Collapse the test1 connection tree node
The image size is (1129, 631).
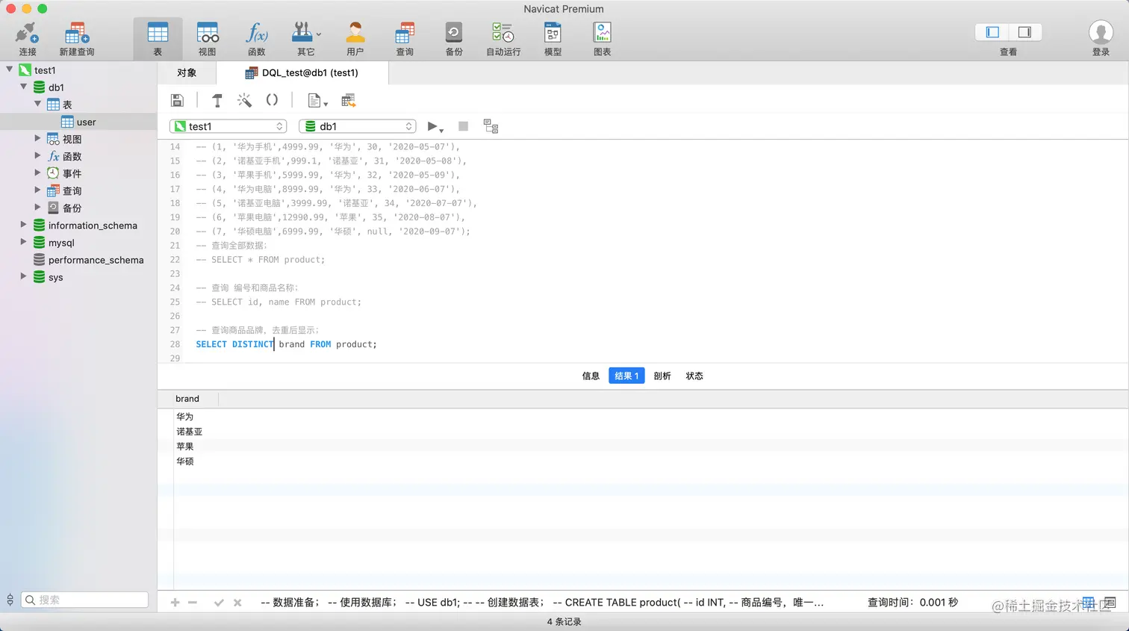tap(9, 69)
